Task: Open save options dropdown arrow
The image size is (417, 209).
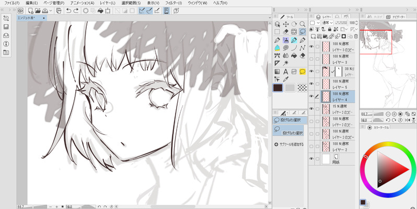Action: point(51,10)
